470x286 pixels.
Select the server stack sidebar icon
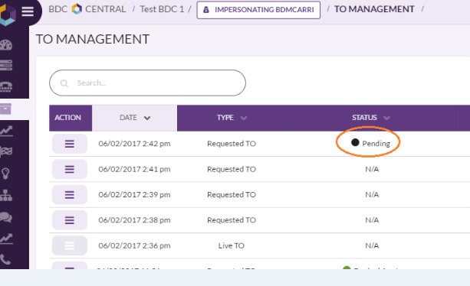click(x=6, y=65)
